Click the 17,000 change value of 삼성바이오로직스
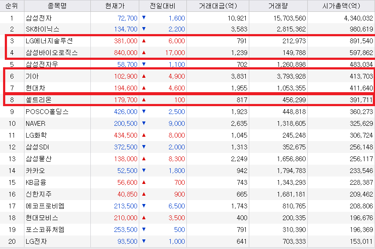 [175, 53]
